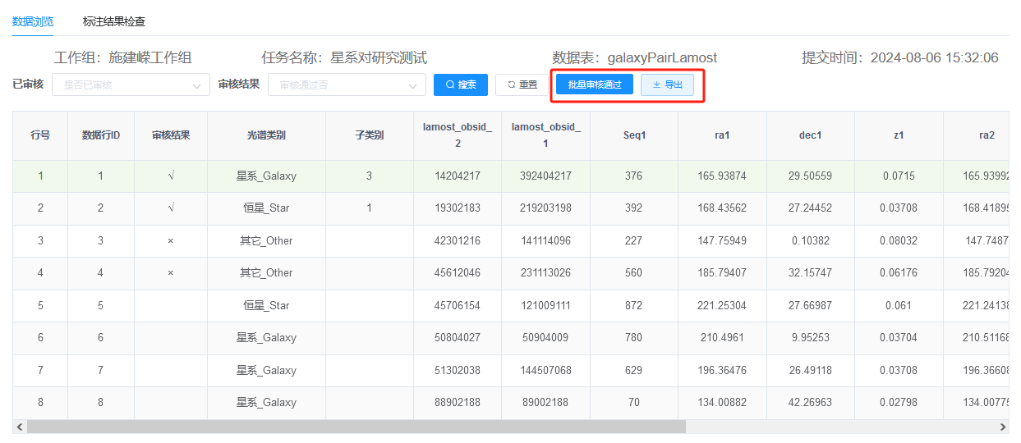Open the 已审核 dropdown
This screenshot has width=1021, height=443.
point(131,84)
